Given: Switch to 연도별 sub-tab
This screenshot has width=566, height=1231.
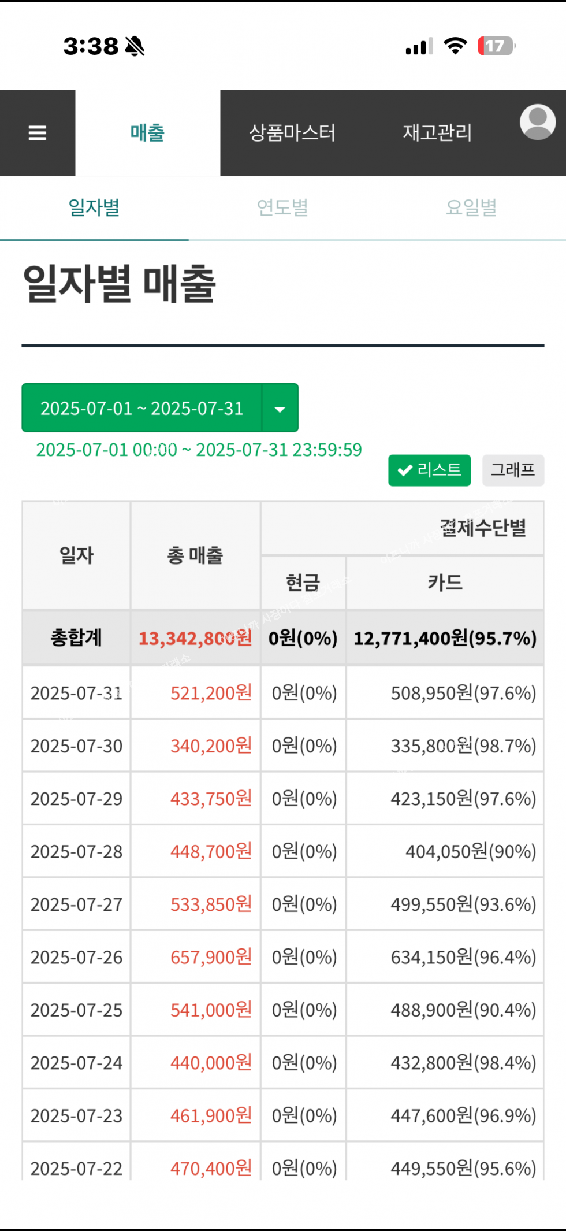Looking at the screenshot, I should pos(282,207).
